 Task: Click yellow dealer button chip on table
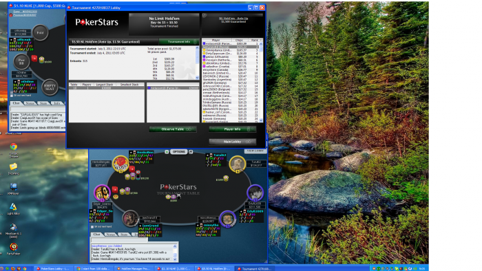[x=116, y=197]
